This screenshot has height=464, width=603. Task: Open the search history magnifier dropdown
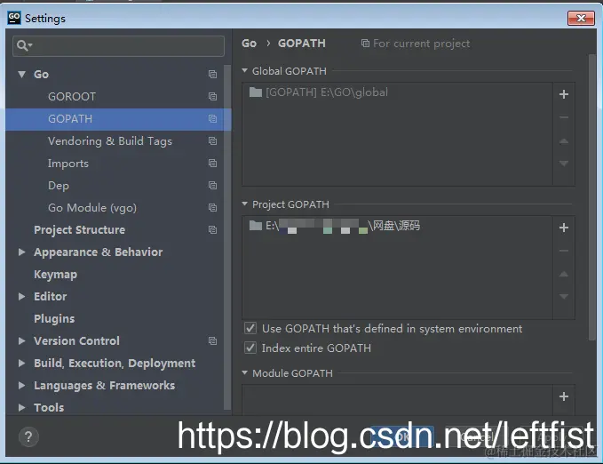point(24,46)
